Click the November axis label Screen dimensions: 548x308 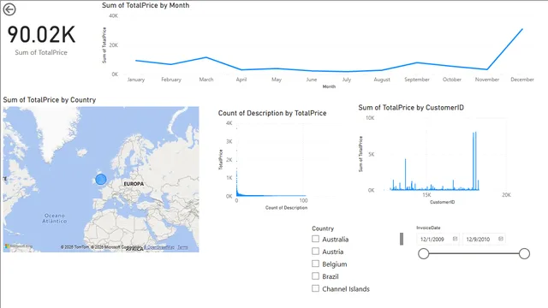tap(487, 80)
